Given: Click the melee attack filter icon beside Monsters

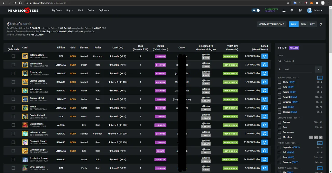Looking at the screenshot, I should point(311,137).
